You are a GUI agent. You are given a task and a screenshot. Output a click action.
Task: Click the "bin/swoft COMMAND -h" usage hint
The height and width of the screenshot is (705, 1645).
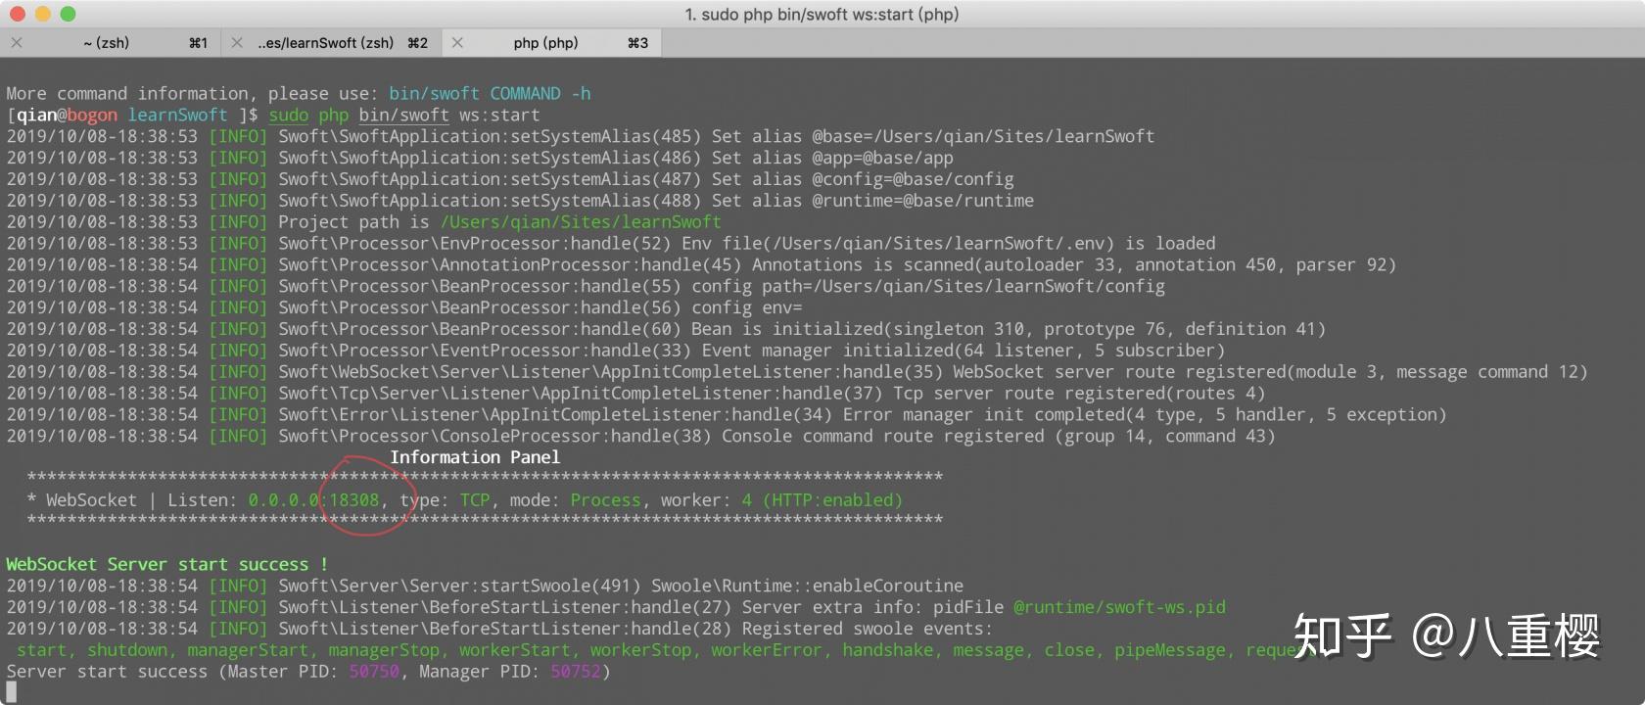[x=490, y=94]
